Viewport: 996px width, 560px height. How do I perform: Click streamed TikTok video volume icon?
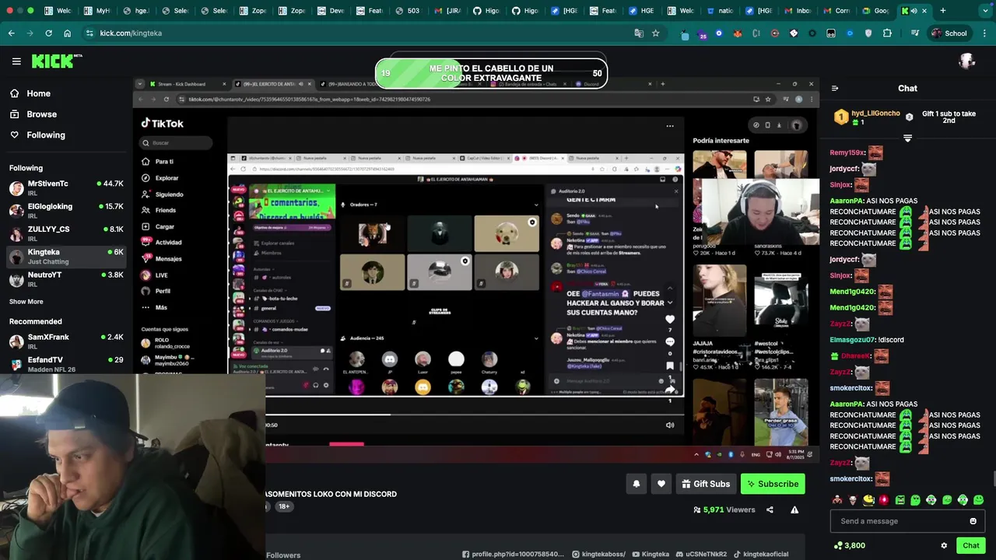tap(670, 425)
